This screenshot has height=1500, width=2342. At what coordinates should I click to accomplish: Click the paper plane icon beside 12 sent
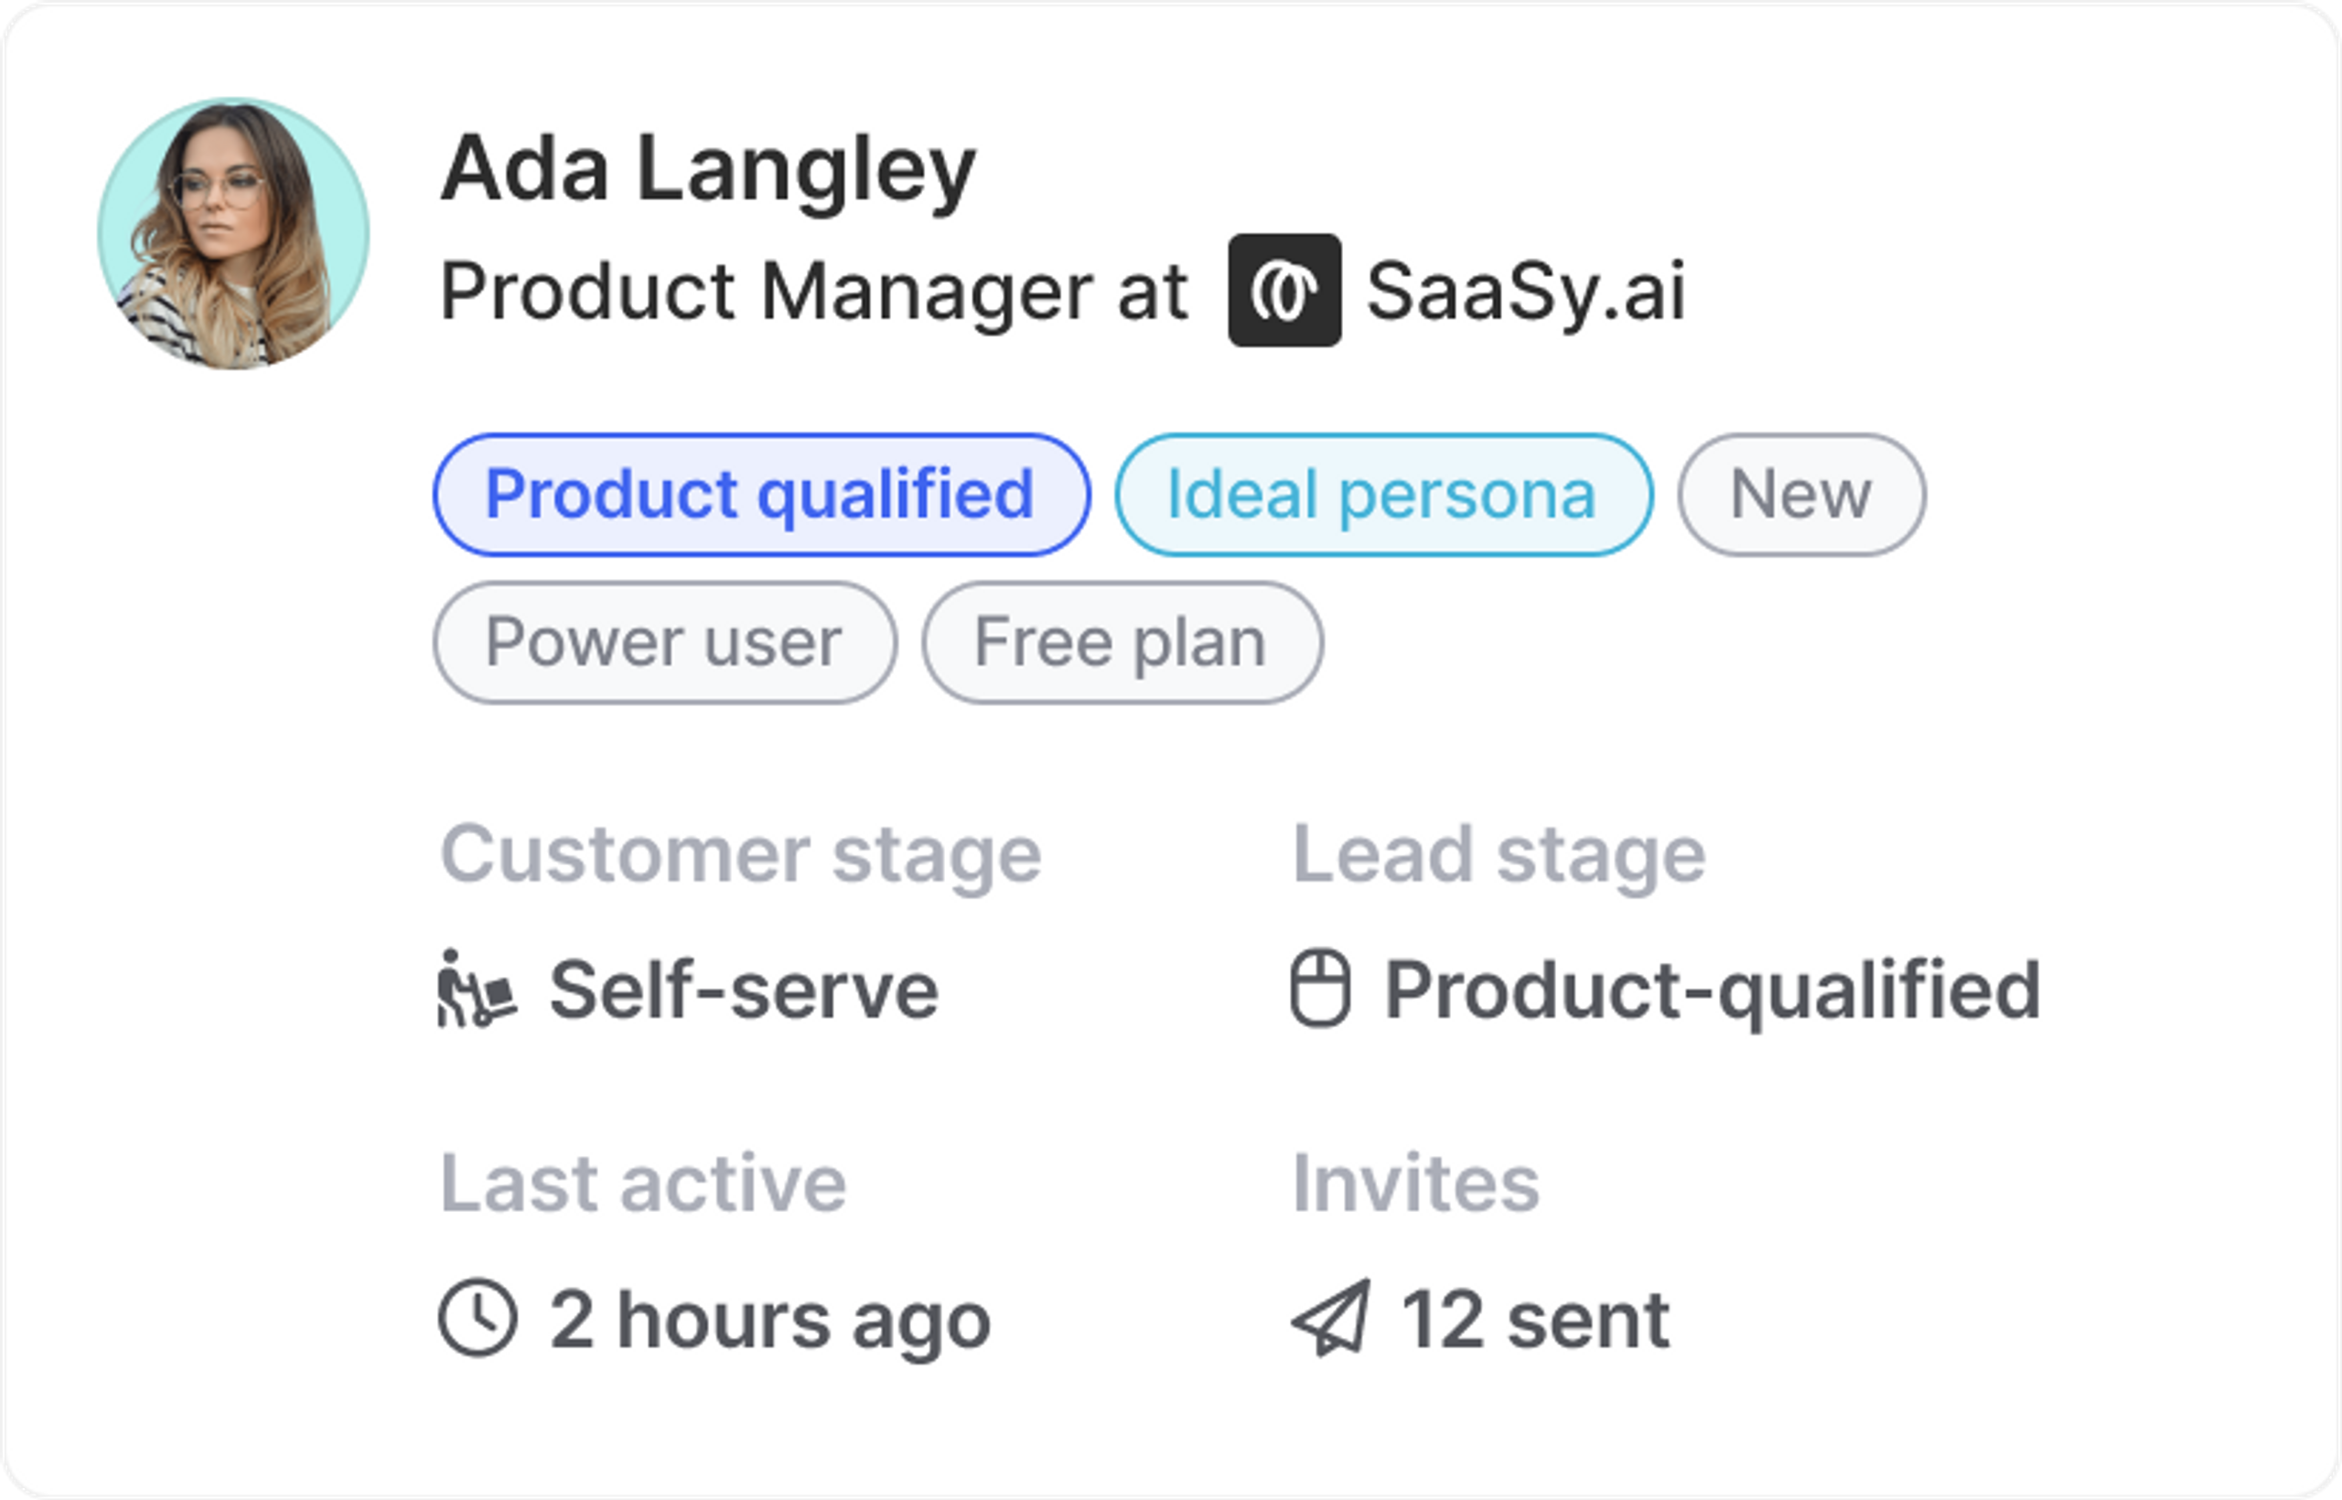pyautogui.click(x=1331, y=1319)
